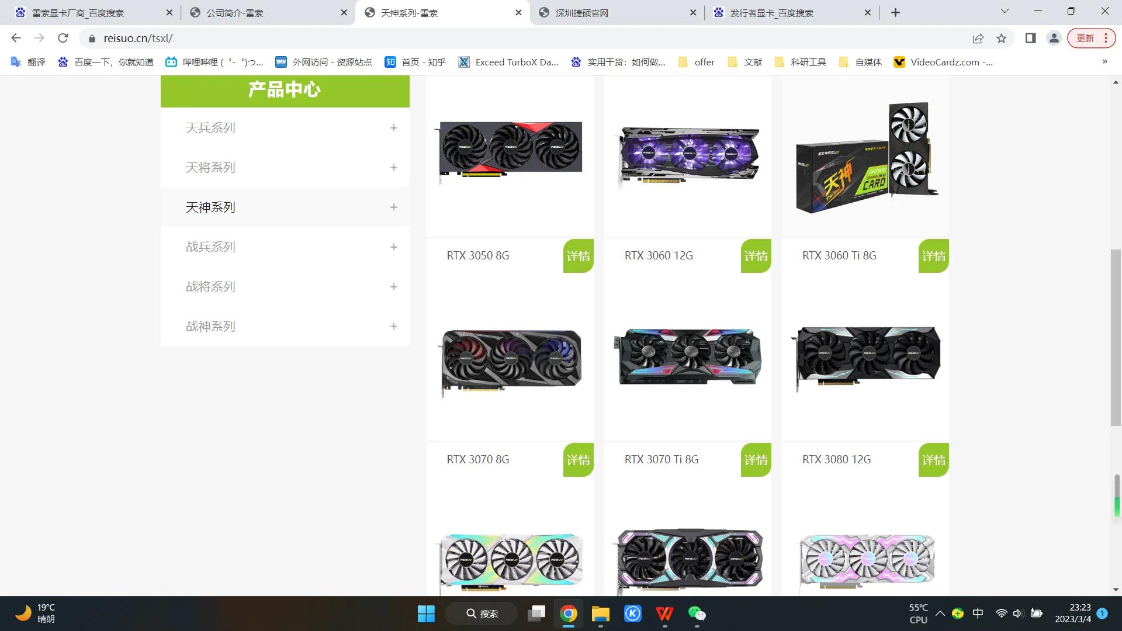Switch to the 深圳捷硕官网 tab
Screen dimensions: 1122x631
(581, 12)
